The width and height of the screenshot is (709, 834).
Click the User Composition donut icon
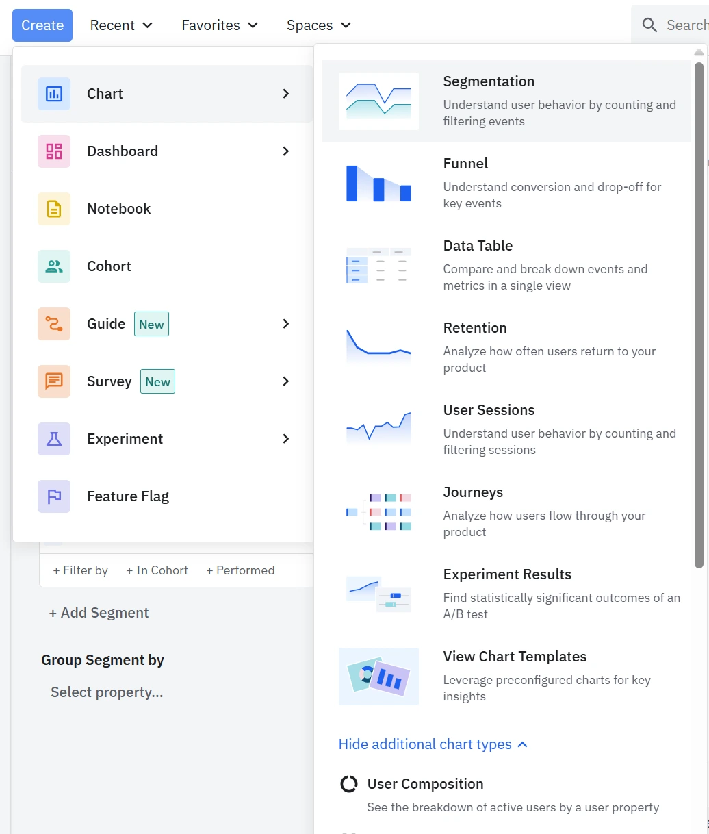349,784
